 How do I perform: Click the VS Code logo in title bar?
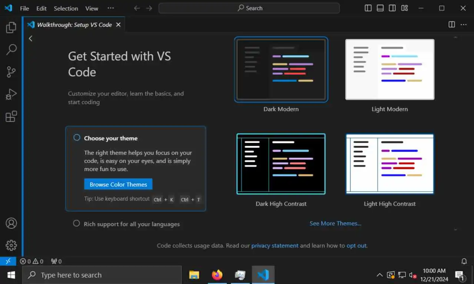pyautogui.click(x=9, y=8)
